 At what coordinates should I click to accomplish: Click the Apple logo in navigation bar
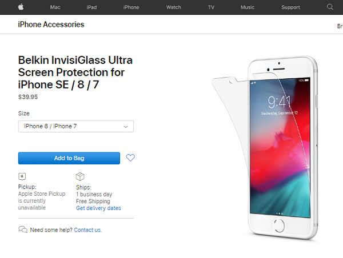click(x=21, y=7)
